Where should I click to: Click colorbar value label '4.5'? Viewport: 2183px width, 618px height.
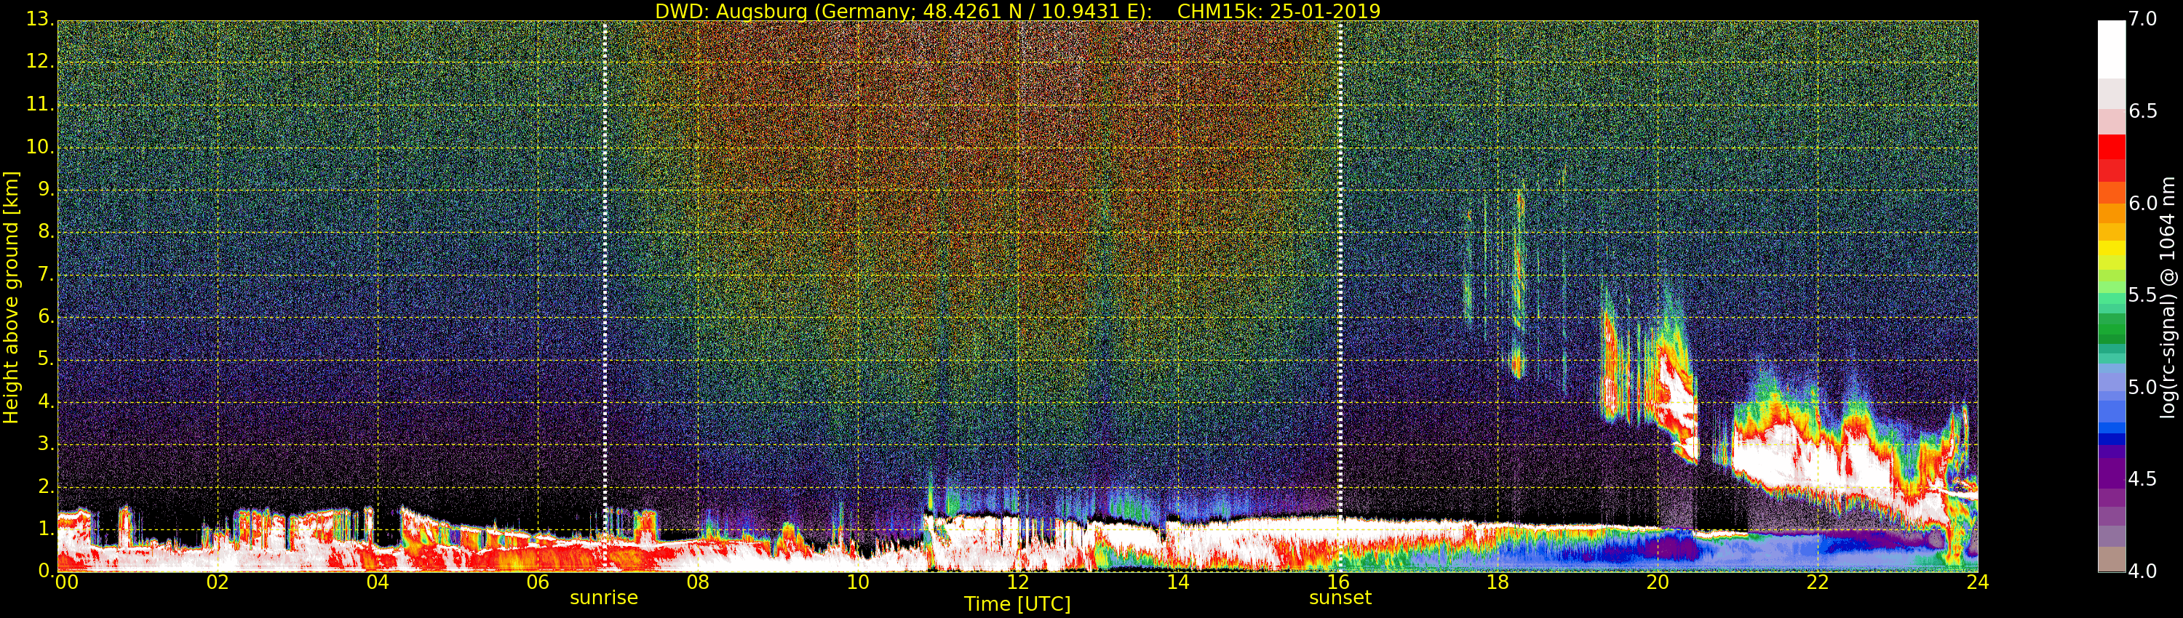coord(2142,479)
